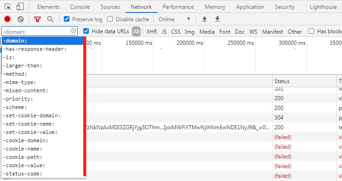Choose the -priority: suggestion
The width and height of the screenshot is (342, 181).
point(43,99)
